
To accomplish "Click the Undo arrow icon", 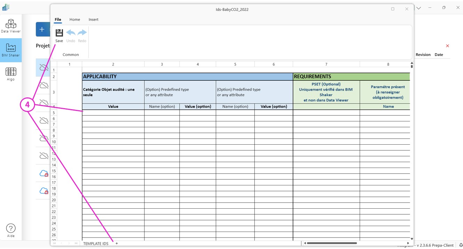I will click(71, 33).
